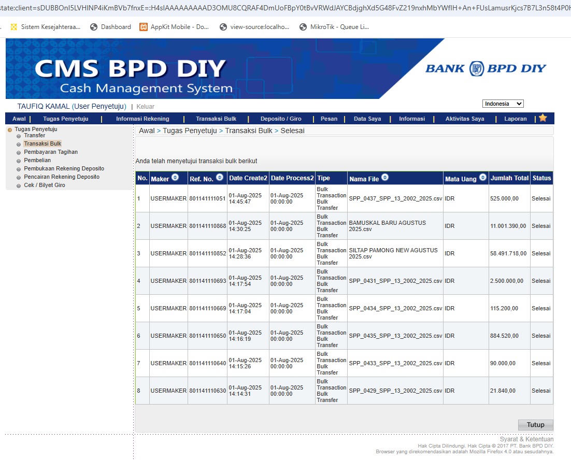
Task: Click the Keluar logout link
Action: [145, 107]
